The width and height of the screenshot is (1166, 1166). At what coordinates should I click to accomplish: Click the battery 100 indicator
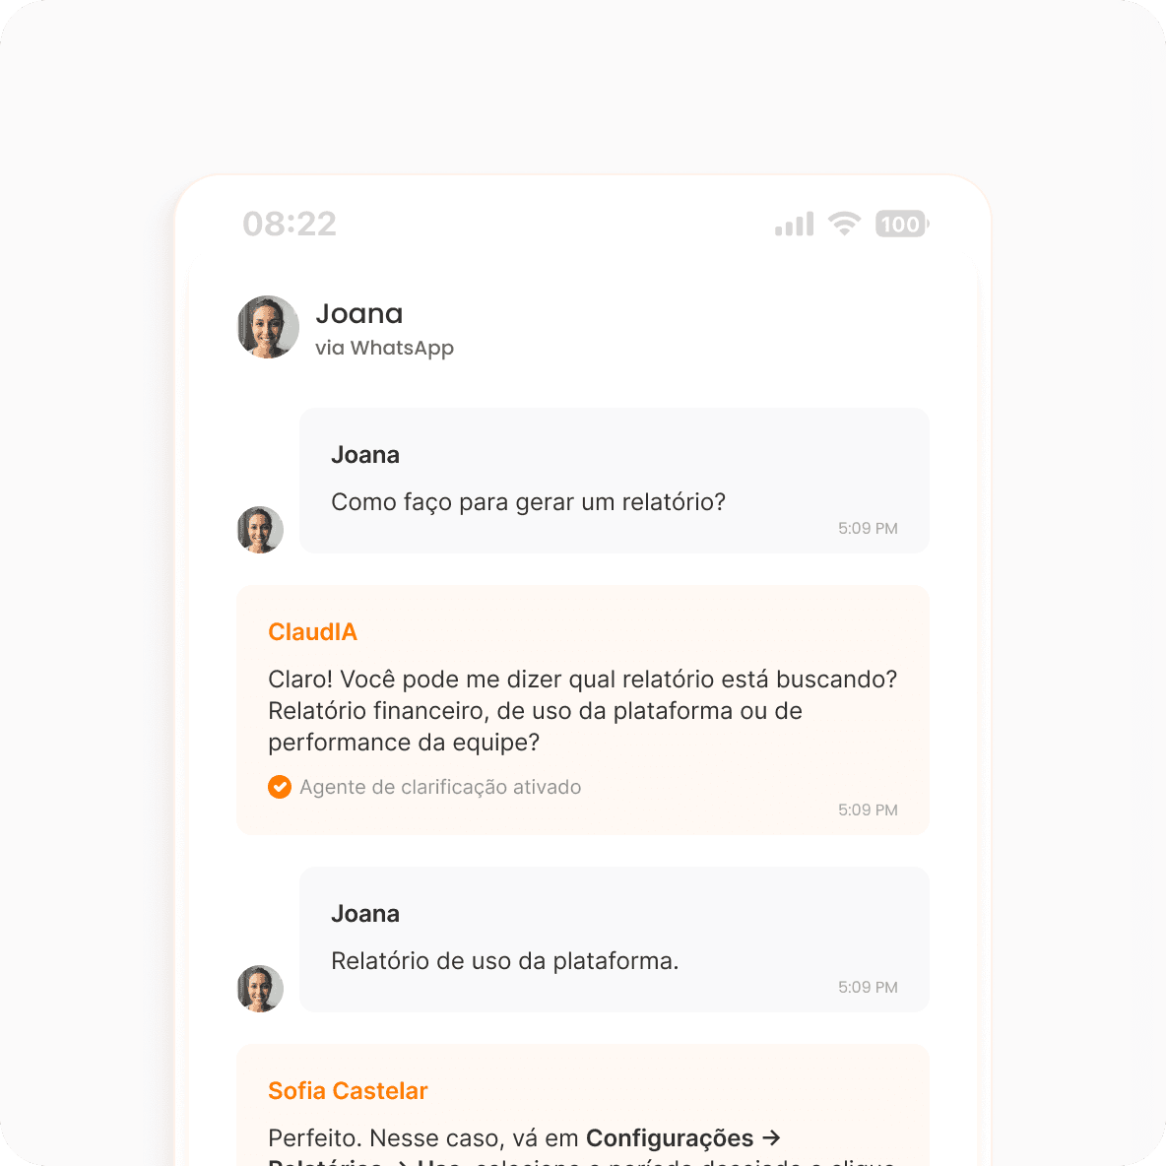(902, 224)
